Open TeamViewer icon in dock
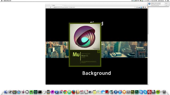 coord(141,92)
